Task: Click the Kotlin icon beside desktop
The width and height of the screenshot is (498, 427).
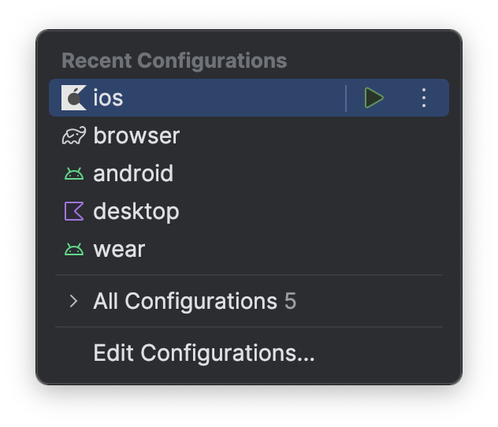Action: (x=74, y=211)
